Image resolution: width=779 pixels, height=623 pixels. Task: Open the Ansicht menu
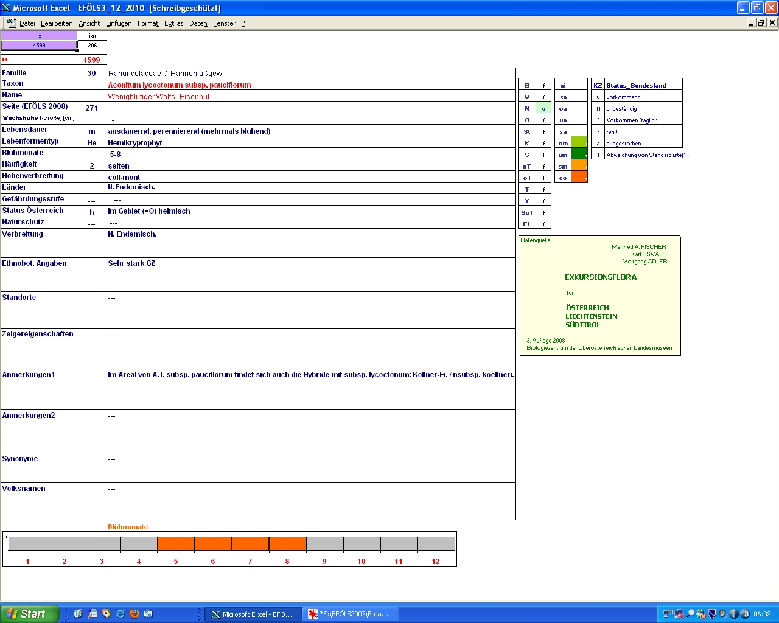coord(89,23)
